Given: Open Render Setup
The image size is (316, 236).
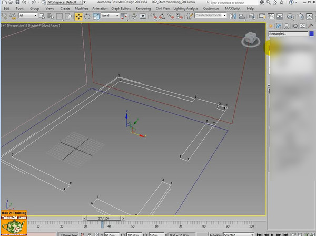Looking at the screenshot, I should tap(301, 16).
